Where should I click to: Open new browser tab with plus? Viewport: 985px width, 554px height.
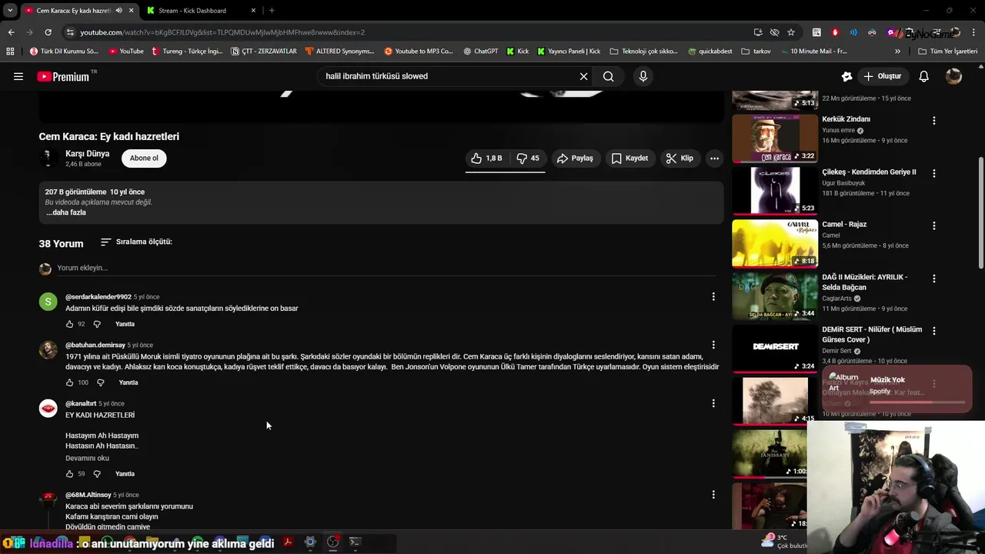click(x=272, y=10)
